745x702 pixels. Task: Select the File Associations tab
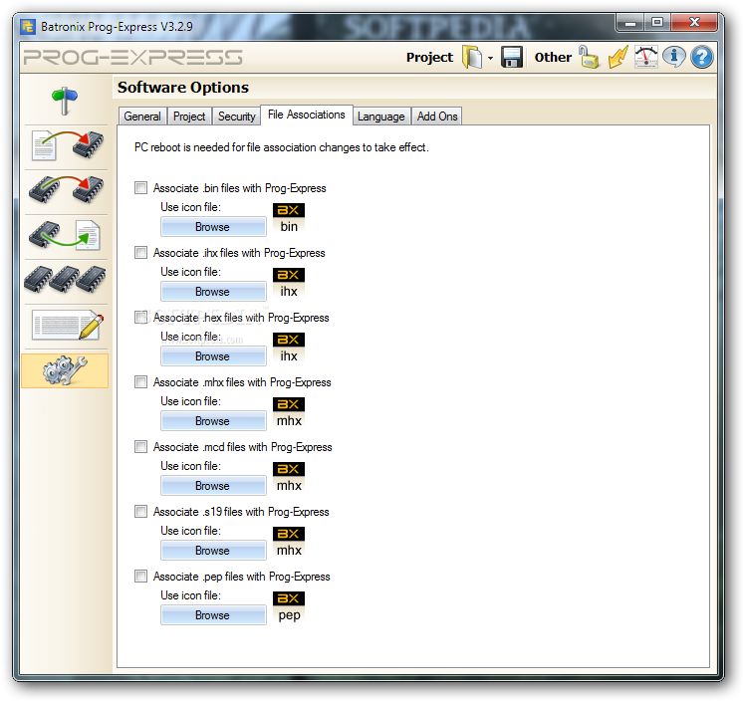click(x=307, y=115)
